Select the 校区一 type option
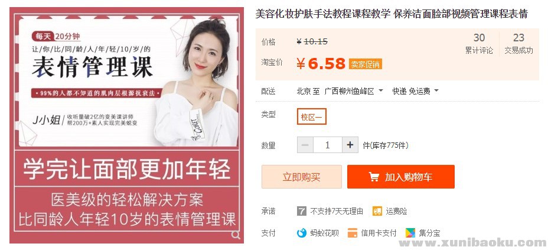Image resolution: width=548 pixels, height=250 pixels. point(311,117)
